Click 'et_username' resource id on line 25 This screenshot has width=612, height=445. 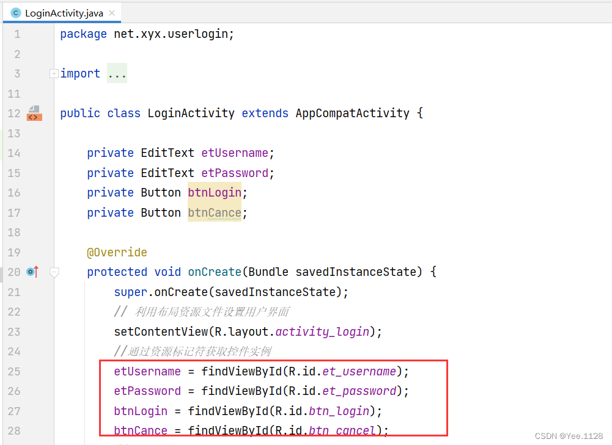(359, 371)
